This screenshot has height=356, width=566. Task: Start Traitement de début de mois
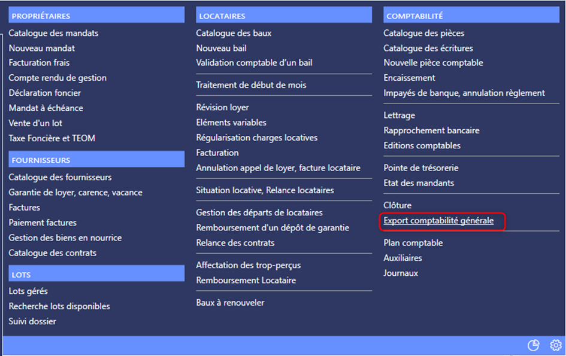pyautogui.click(x=251, y=85)
